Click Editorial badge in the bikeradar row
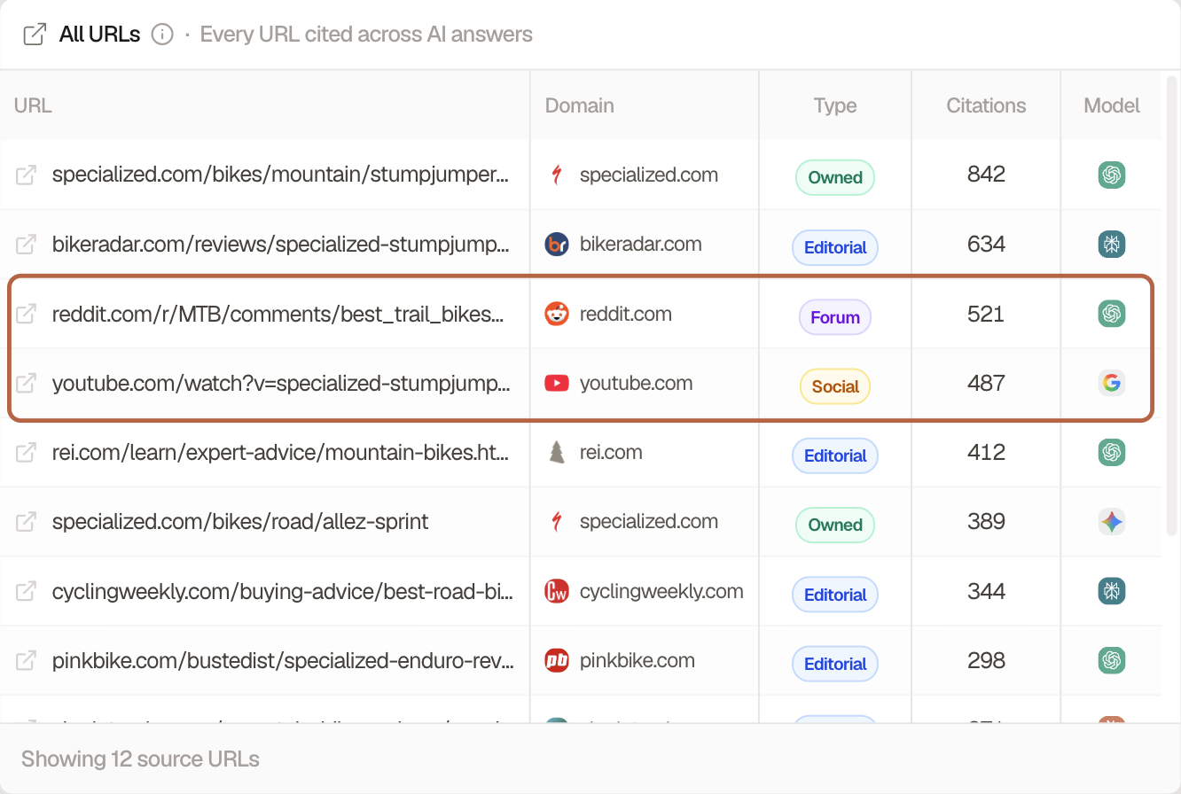Viewport: 1181px width, 794px height. pos(835,247)
